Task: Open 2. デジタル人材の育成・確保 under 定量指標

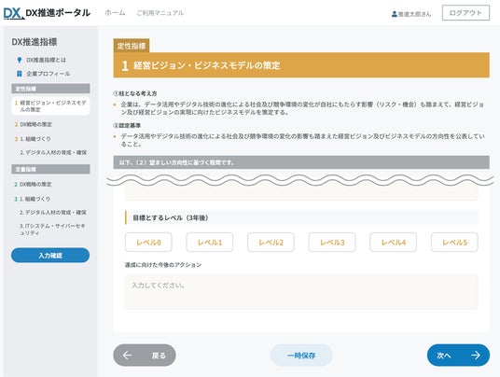Action: pos(53,212)
